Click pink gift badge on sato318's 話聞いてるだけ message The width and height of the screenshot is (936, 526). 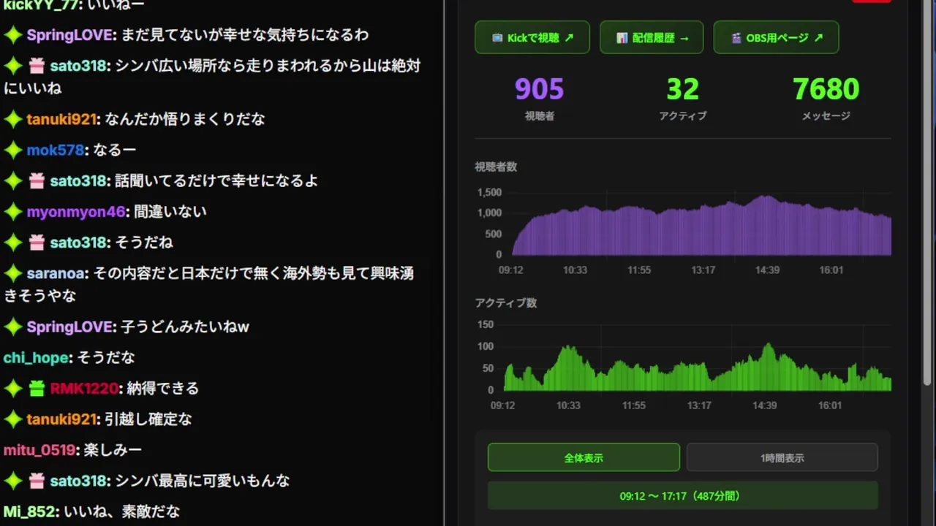[37, 180]
